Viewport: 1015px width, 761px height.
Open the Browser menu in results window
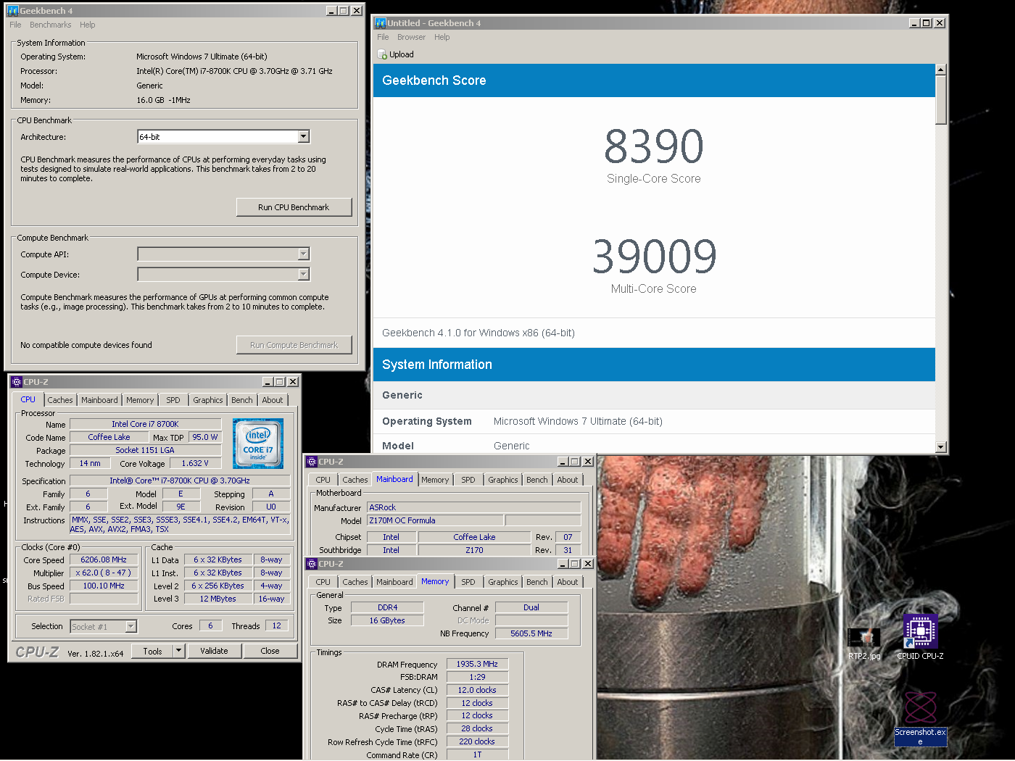point(411,37)
